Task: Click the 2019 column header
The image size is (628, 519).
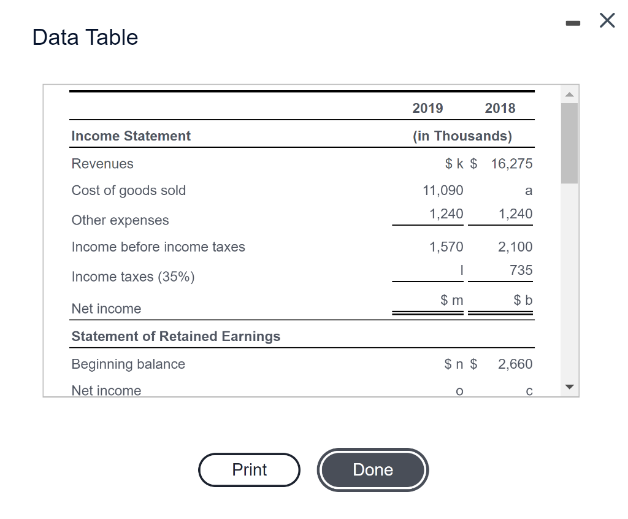Action: pyautogui.click(x=427, y=108)
